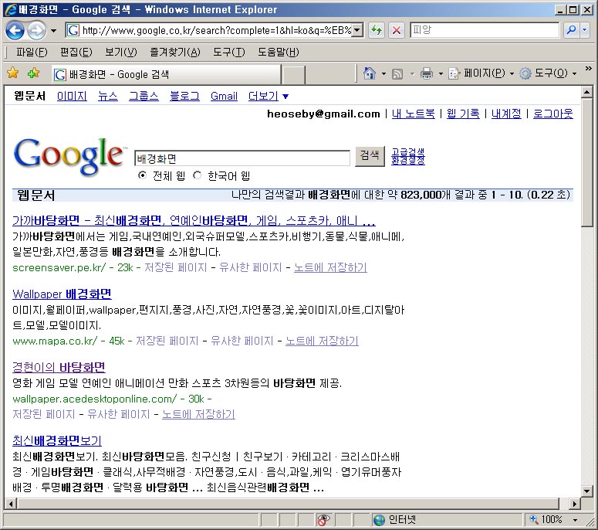
Task: Open the 도구(O) toolbar menu
Action: [549, 73]
